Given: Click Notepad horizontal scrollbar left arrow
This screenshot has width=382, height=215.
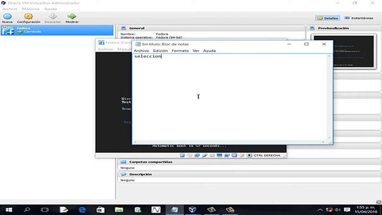Looking at the screenshot, I should (135, 142).
